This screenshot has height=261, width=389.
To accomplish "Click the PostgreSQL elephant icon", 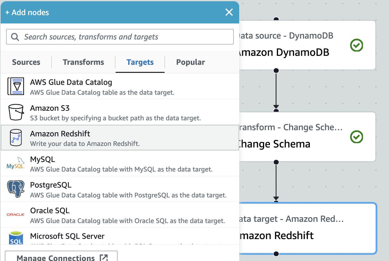I will coord(16,189).
